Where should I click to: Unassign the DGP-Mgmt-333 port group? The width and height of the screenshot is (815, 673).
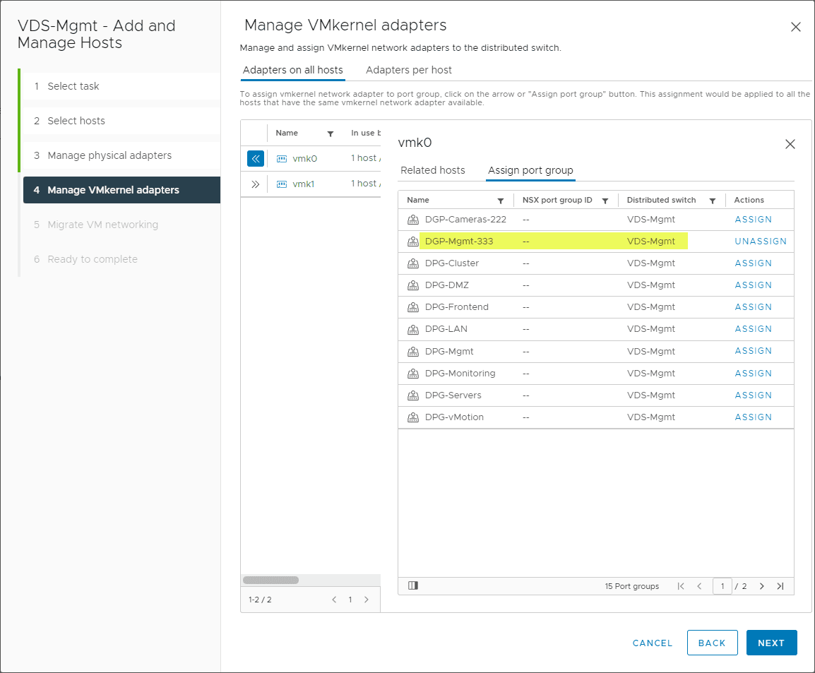tap(761, 241)
